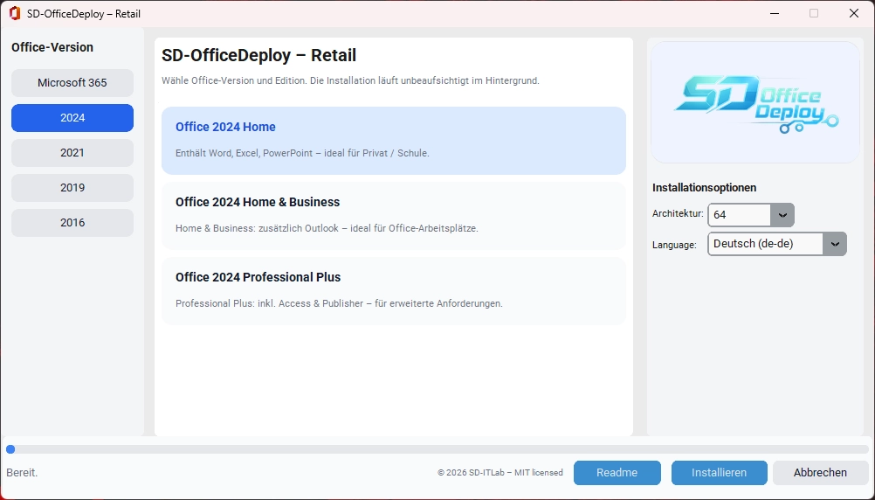
Task: Click the Architektur value field showing 64
Action: [x=740, y=215]
